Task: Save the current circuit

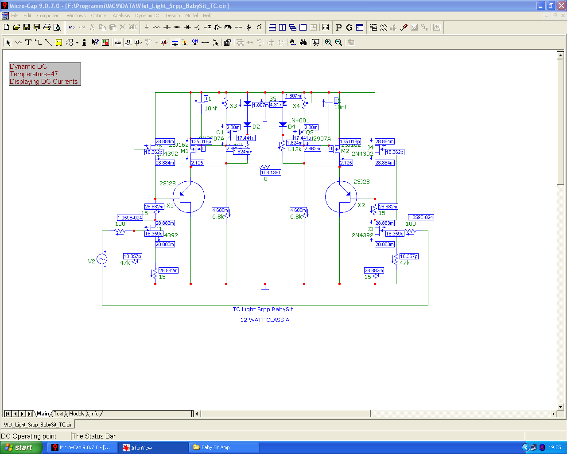Action: point(27,27)
